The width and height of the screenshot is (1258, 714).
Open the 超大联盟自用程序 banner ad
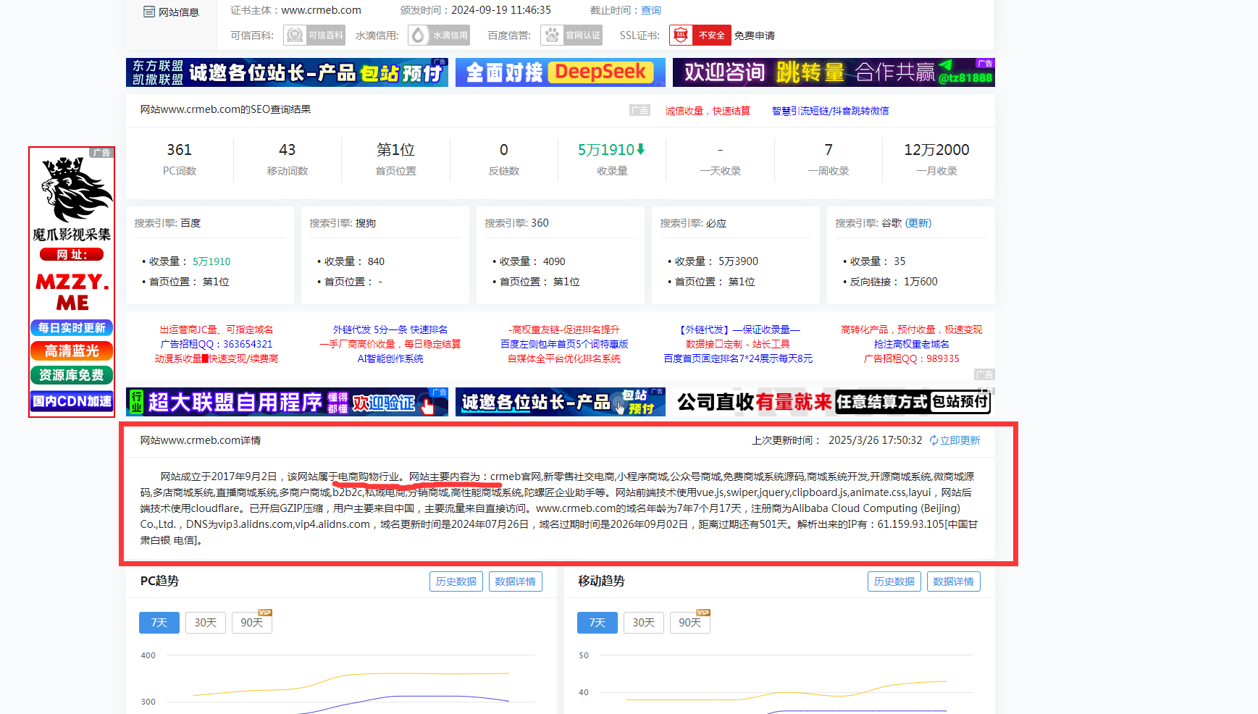click(x=287, y=402)
